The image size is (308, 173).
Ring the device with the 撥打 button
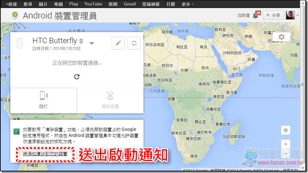point(43,101)
